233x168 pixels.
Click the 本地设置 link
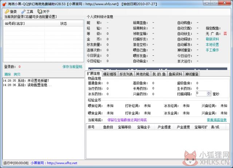(x=212, y=44)
